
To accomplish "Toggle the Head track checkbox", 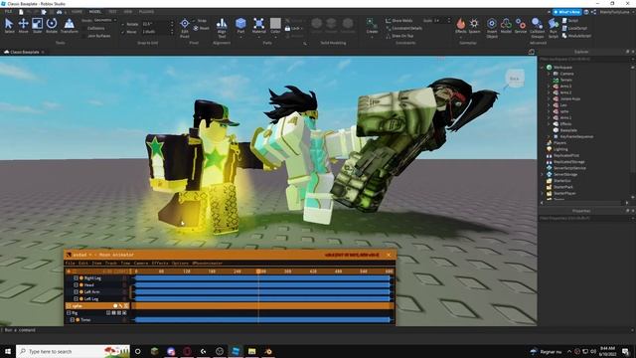I will [x=76, y=285].
